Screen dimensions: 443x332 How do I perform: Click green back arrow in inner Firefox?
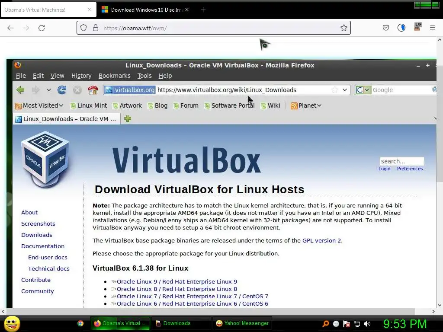[20, 90]
